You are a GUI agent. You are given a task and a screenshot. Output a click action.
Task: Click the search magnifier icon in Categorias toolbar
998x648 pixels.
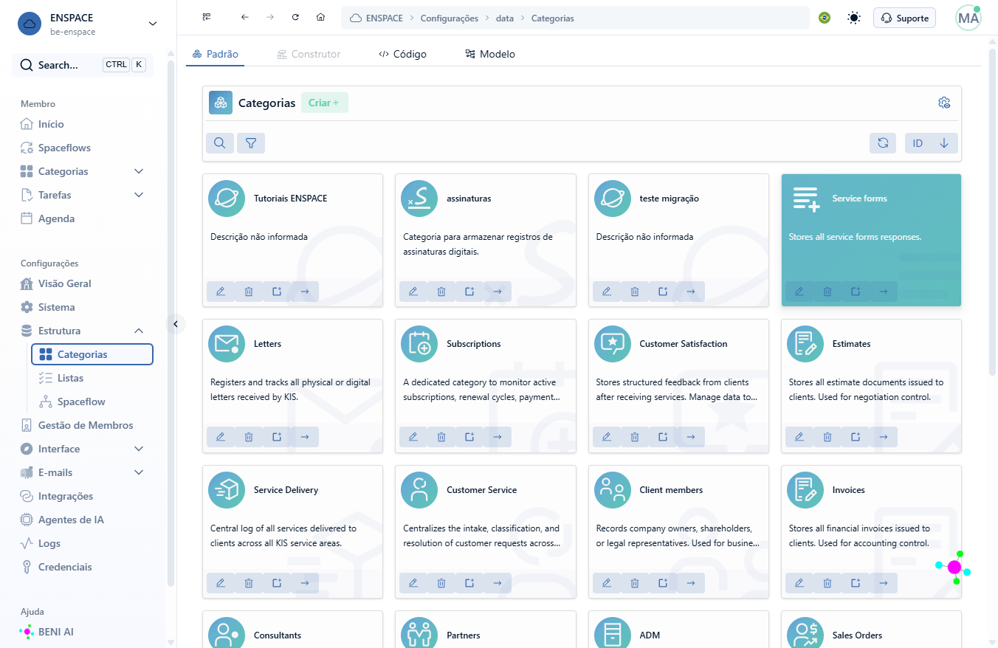[x=219, y=143]
